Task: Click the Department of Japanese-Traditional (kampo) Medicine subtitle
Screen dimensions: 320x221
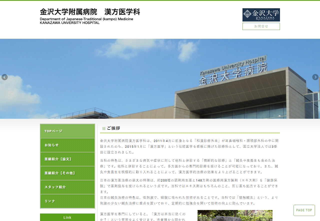Action: click(86, 19)
